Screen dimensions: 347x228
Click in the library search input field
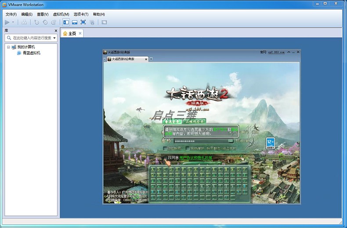pos(32,38)
